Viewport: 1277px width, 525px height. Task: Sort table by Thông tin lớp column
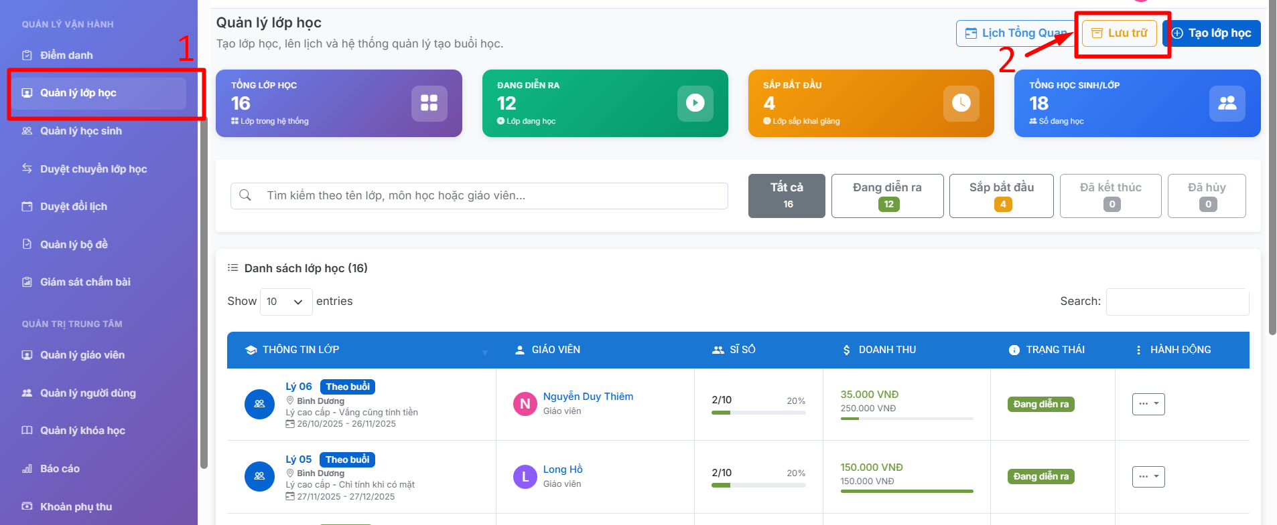pos(362,350)
